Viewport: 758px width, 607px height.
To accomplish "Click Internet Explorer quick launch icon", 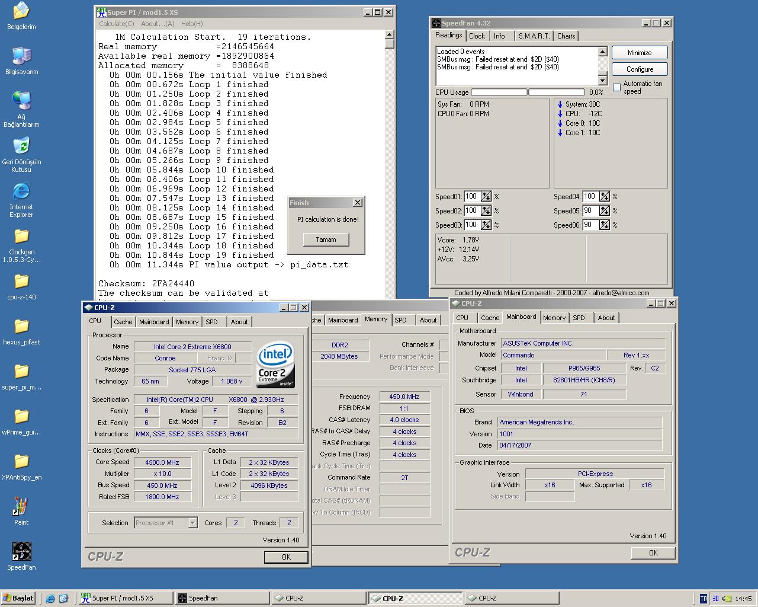I will (50, 598).
